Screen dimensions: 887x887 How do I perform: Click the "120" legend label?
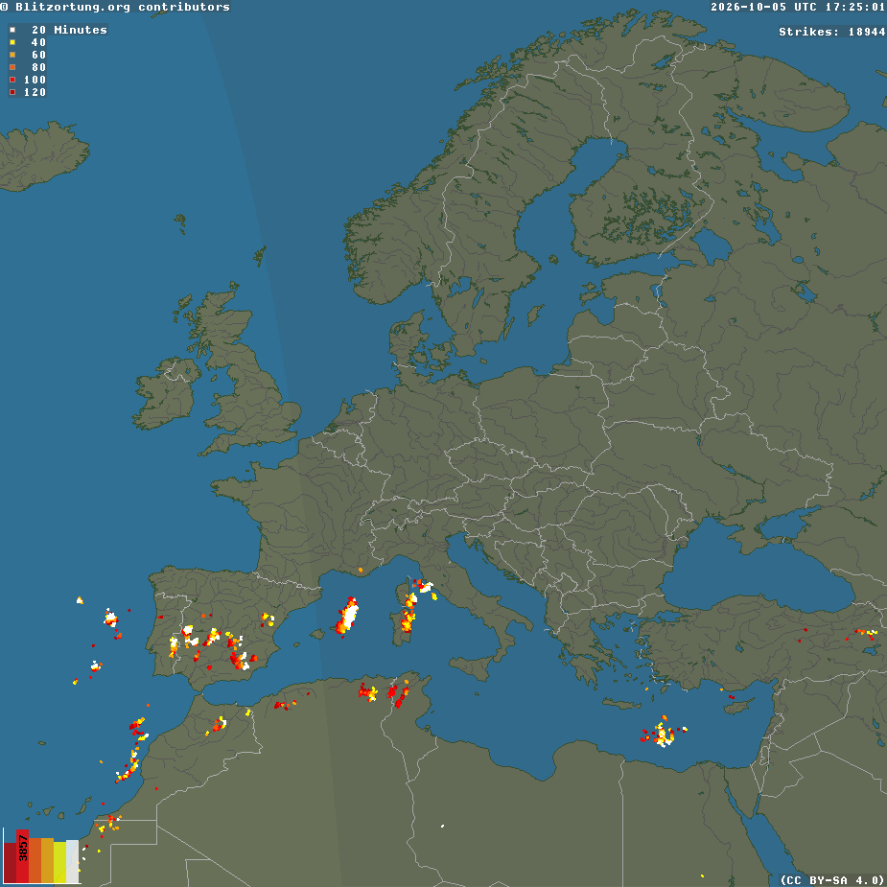(x=35, y=92)
